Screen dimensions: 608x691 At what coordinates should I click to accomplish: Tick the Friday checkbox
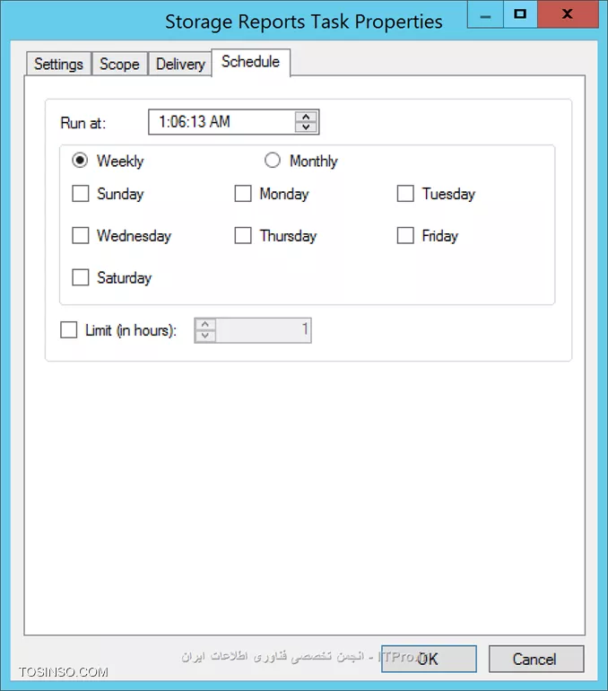click(x=405, y=236)
